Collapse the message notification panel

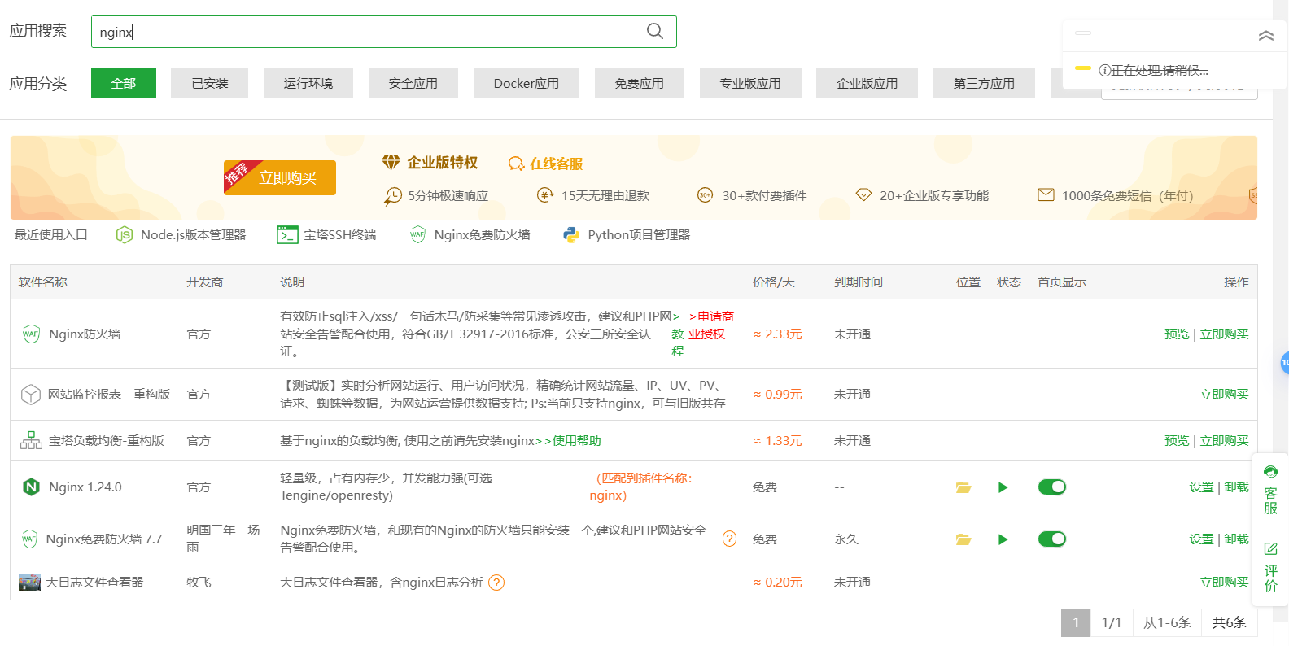point(1265,36)
